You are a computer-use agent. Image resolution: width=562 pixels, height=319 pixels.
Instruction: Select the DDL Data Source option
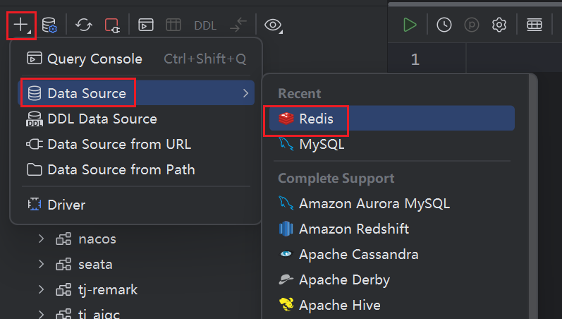(x=102, y=119)
